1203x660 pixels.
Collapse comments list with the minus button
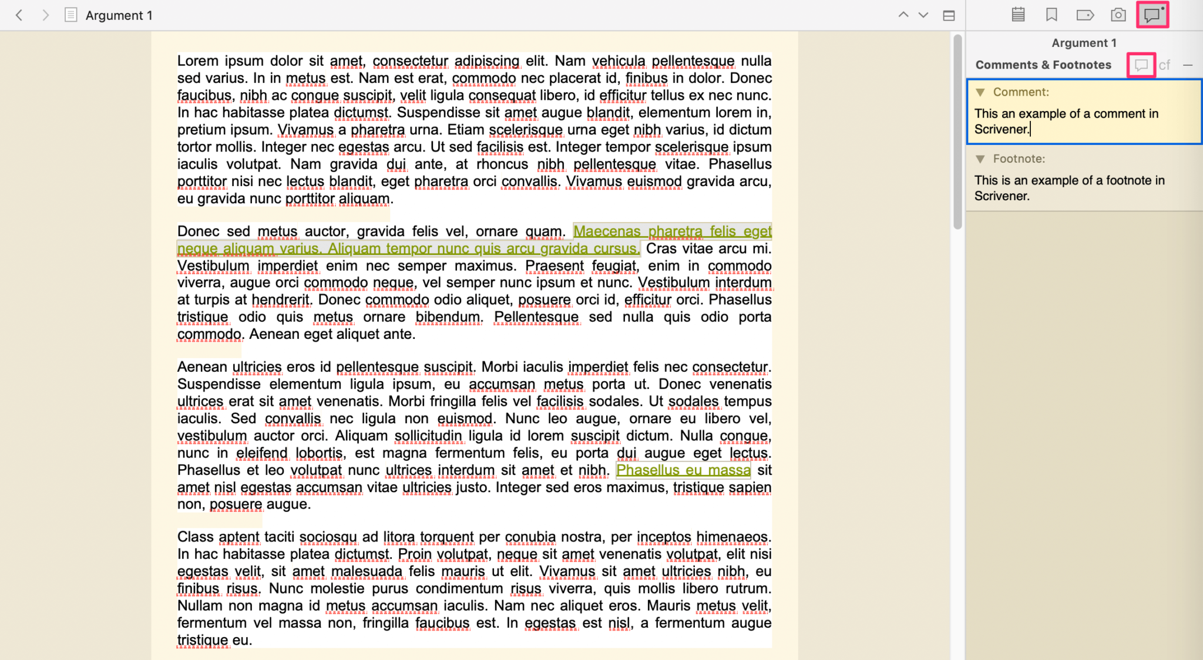pos(1188,65)
